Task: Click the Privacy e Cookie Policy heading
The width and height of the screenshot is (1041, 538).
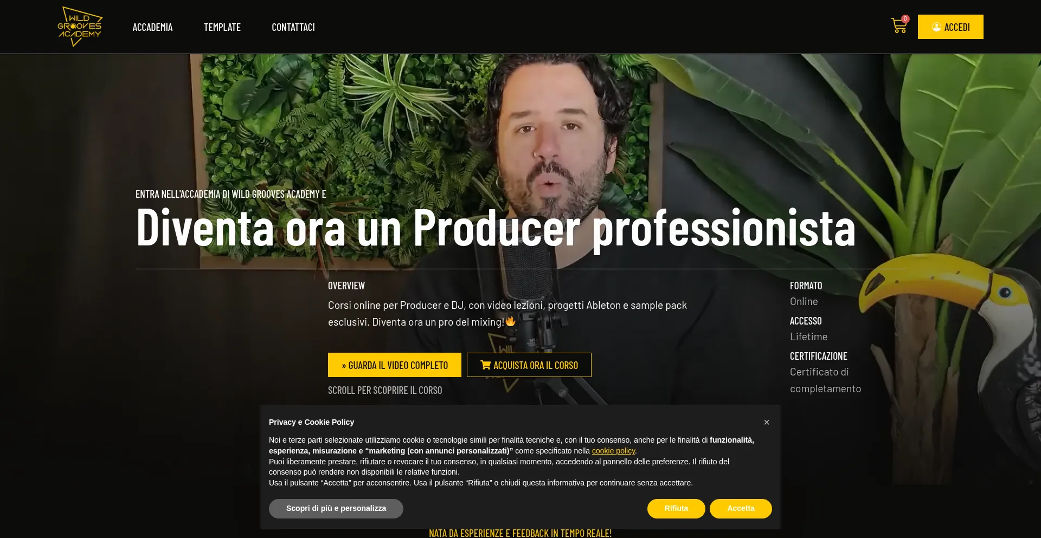Action: [311, 422]
